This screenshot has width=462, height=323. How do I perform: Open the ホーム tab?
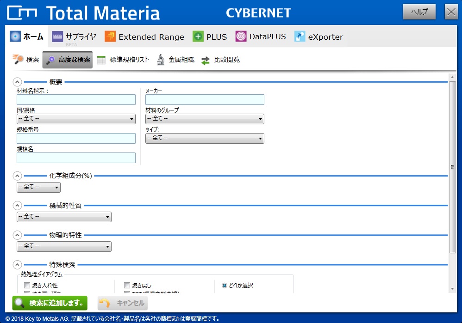coord(26,37)
